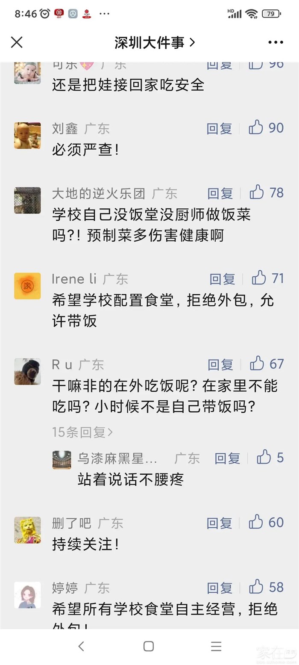Like Irene li's comment with the thumbs-up
The image size is (299, 665).
259,278
